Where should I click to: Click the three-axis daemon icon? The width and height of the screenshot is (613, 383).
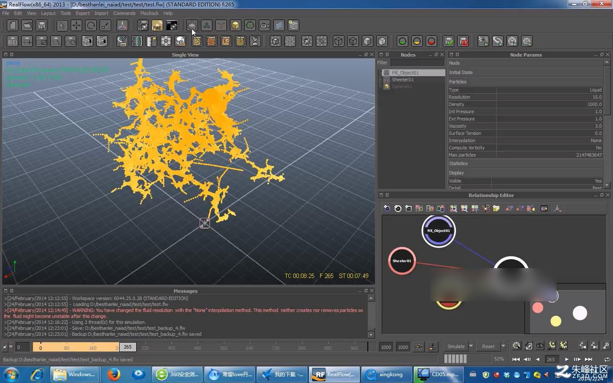221,26
